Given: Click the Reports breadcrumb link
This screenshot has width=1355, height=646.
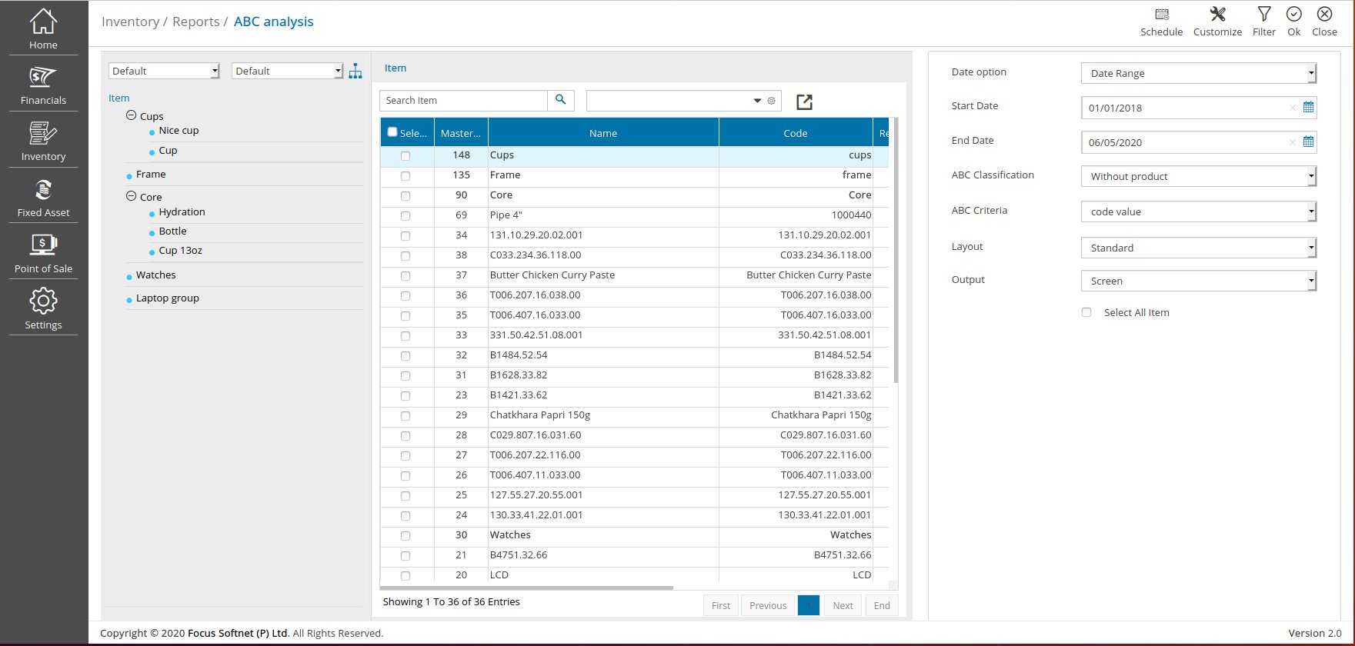Looking at the screenshot, I should 195,22.
